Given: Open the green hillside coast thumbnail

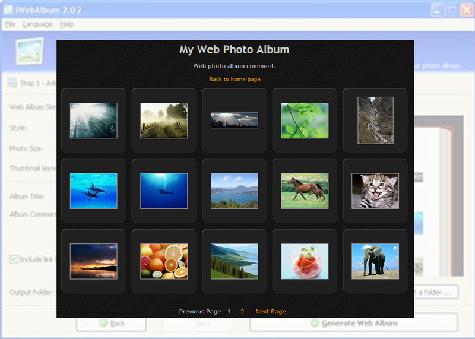Looking at the screenshot, I should point(235,261).
